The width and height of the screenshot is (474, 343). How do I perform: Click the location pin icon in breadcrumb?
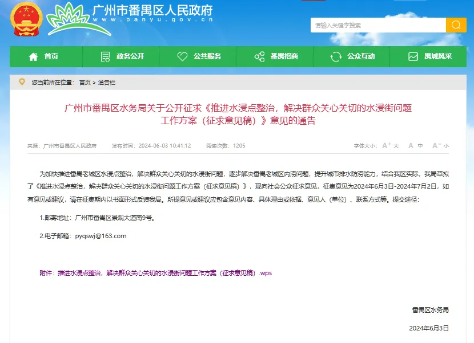(22, 82)
